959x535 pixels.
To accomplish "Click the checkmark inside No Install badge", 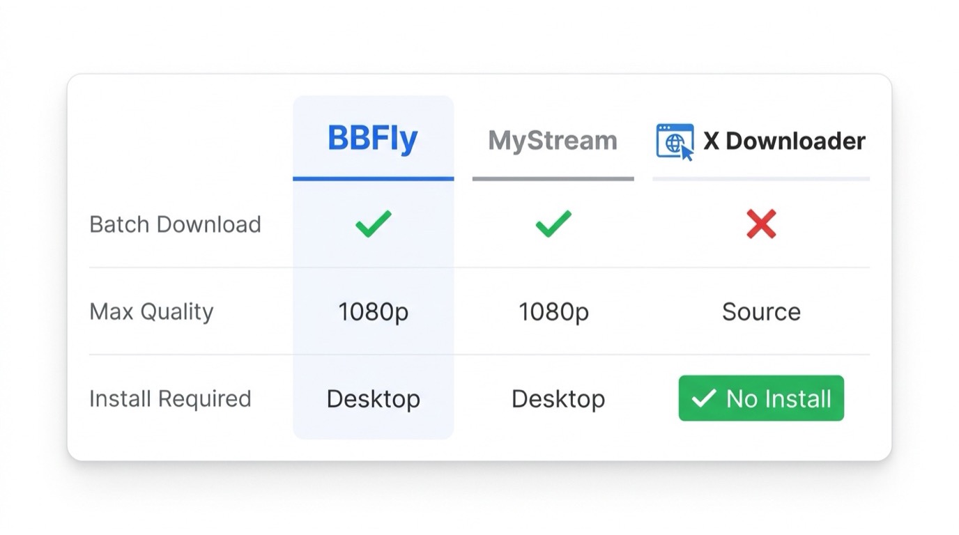I will pos(703,398).
